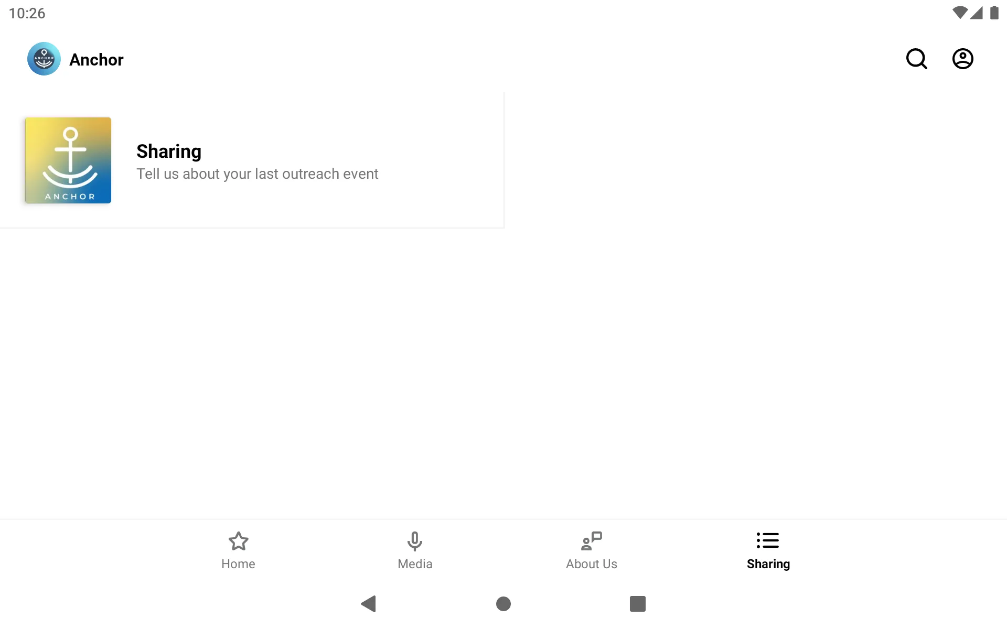The width and height of the screenshot is (1007, 629).
Task: Tap the Sharing section title link
Action: [x=169, y=151]
